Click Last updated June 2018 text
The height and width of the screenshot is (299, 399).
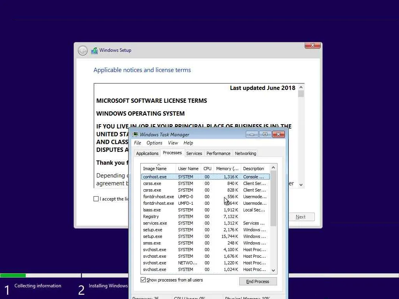pos(262,88)
